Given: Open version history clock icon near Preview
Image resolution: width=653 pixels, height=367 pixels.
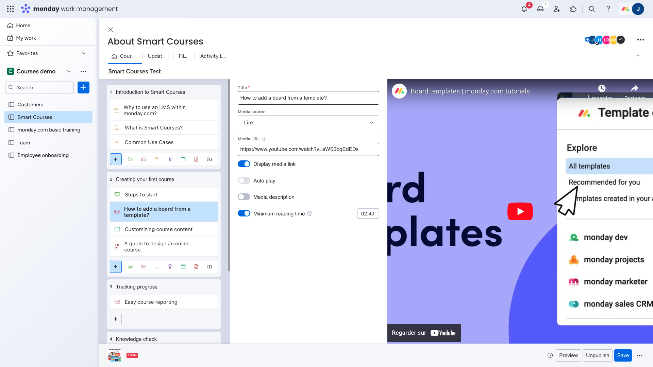Looking at the screenshot, I should [x=550, y=355].
